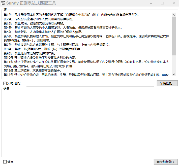Minimize the Sundy regex tool window
Viewport: 179px width, 167px height.
(x=151, y=3)
